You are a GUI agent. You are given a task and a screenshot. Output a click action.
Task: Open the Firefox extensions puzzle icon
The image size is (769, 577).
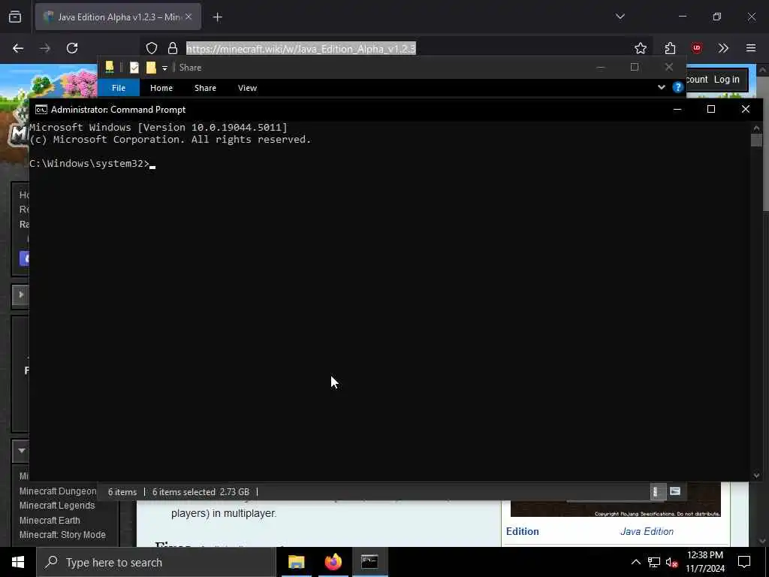click(670, 48)
